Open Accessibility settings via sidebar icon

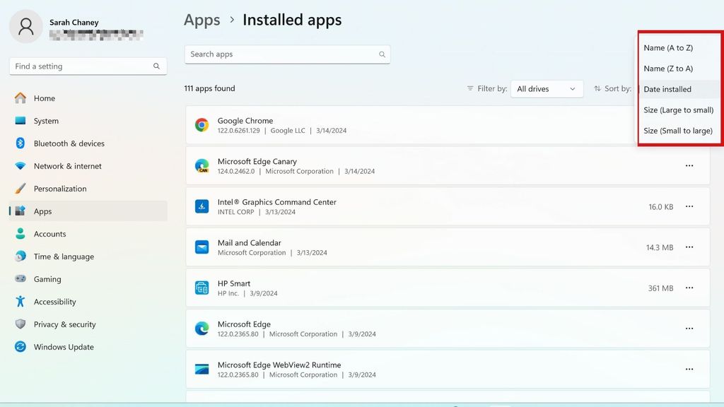coord(23,302)
